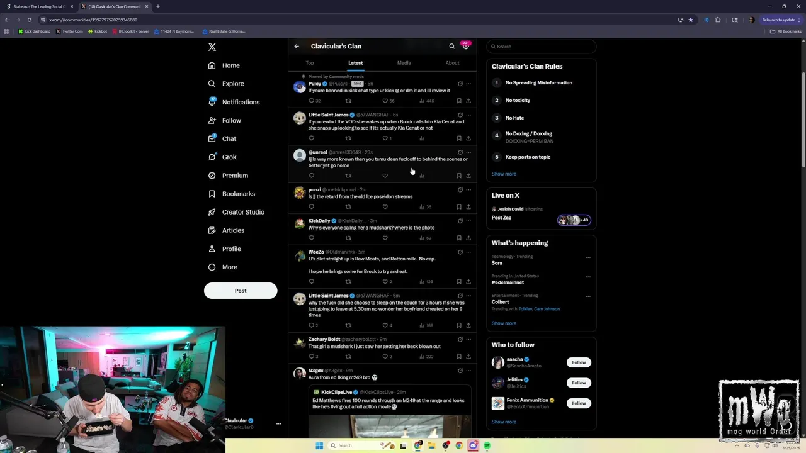Open Bookmarks in sidebar
The width and height of the screenshot is (806, 453).
231,194
